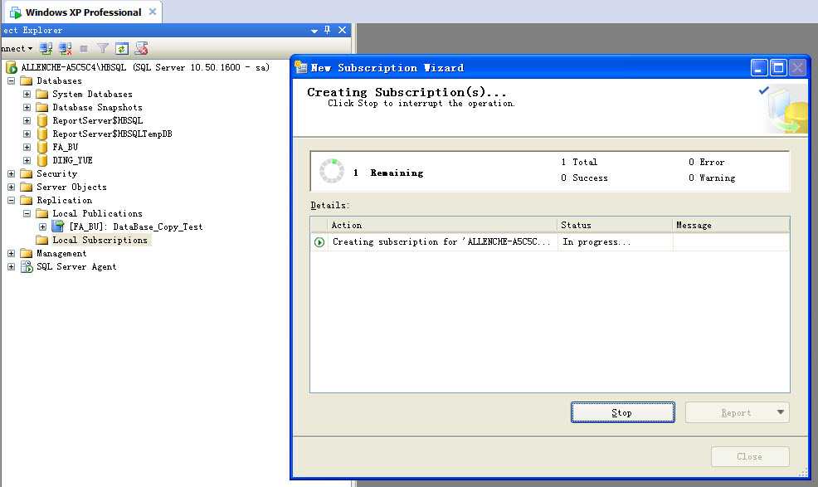Screen dimensions: 818x487
Task: Click the last red toolbar icon in Object Explorer
Action: point(141,49)
